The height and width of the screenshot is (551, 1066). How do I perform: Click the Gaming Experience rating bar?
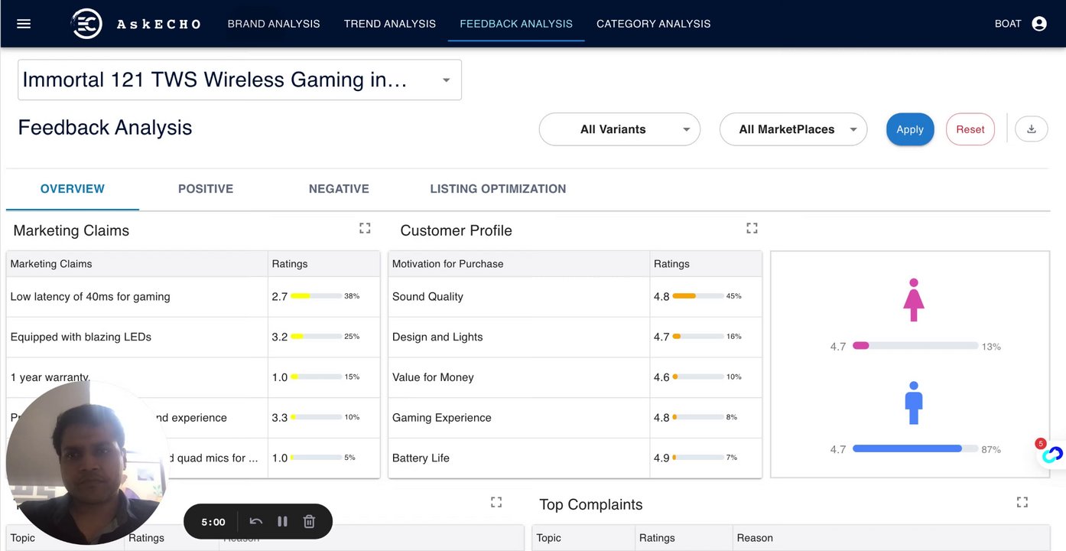[x=698, y=418]
